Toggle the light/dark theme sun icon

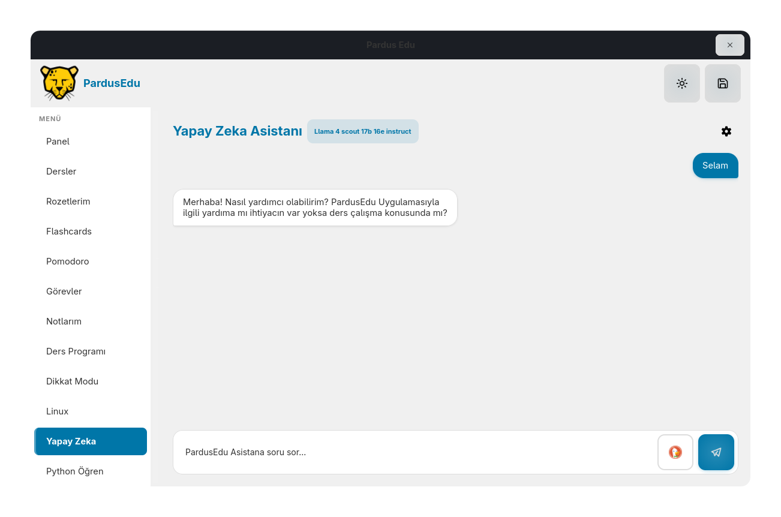[x=682, y=83]
